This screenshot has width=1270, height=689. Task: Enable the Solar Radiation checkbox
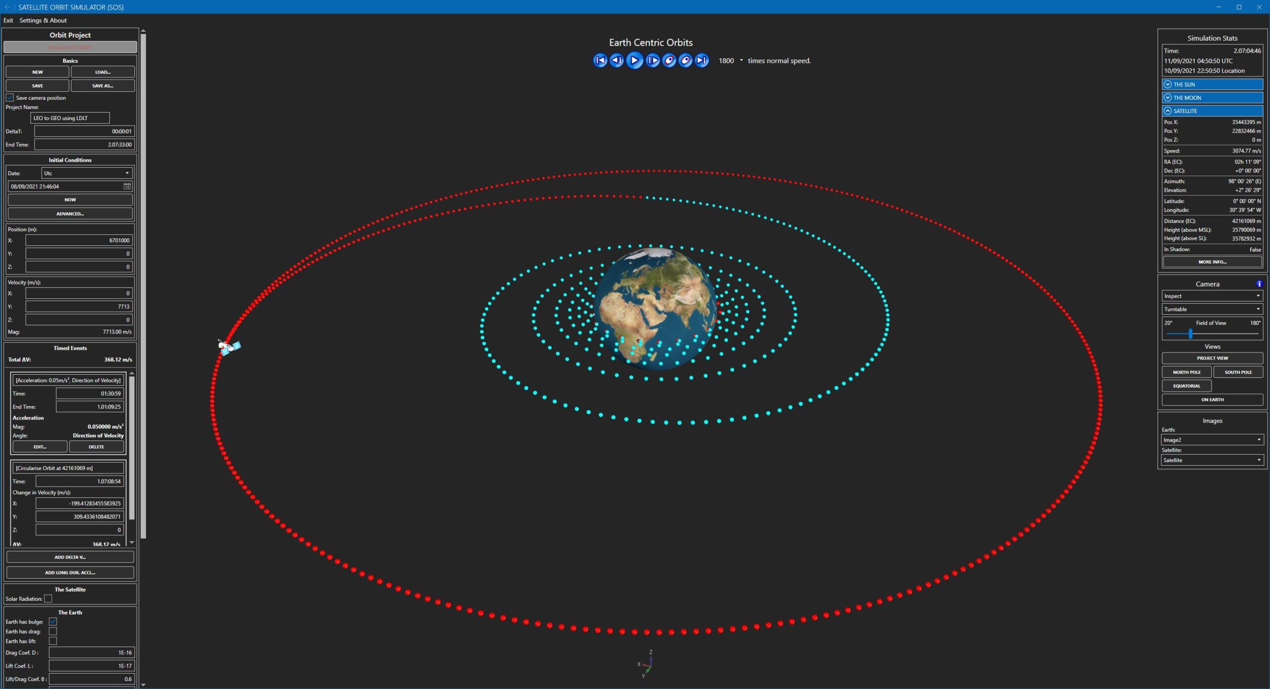click(x=48, y=599)
